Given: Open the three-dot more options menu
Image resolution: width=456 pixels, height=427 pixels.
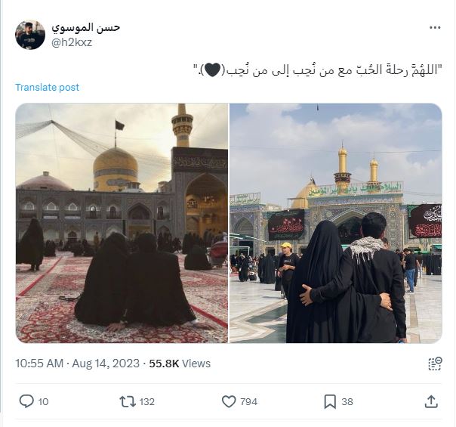Looking at the screenshot, I should [x=435, y=28].
